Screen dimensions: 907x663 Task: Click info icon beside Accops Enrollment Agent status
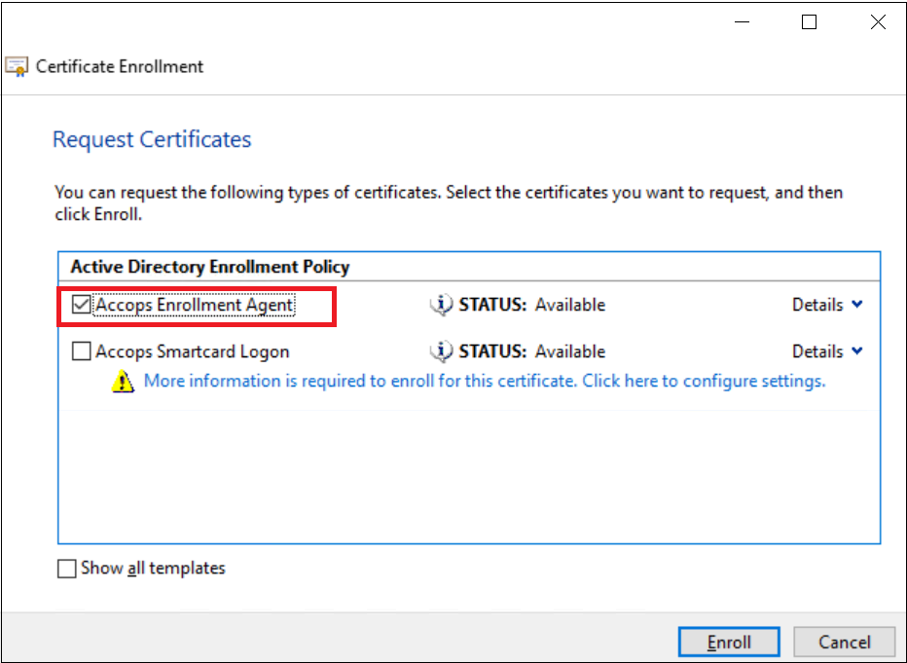pos(442,305)
